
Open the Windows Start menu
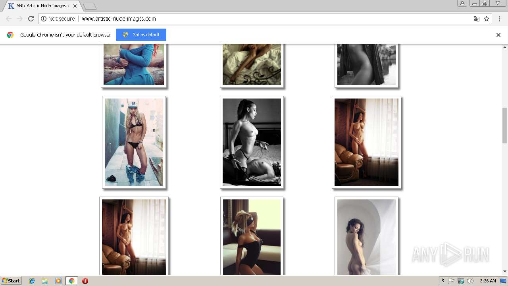(x=11, y=281)
